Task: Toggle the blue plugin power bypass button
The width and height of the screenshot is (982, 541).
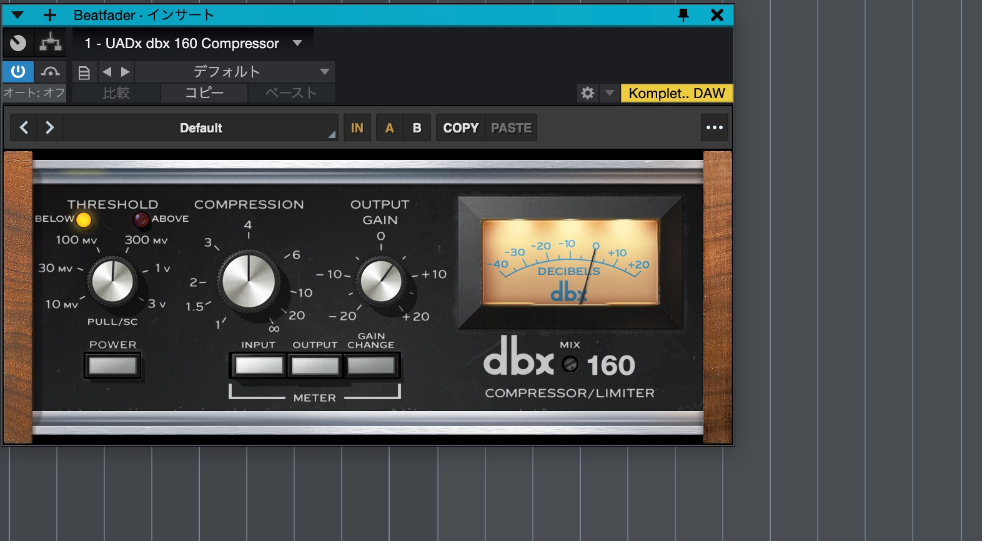Action: (18, 72)
